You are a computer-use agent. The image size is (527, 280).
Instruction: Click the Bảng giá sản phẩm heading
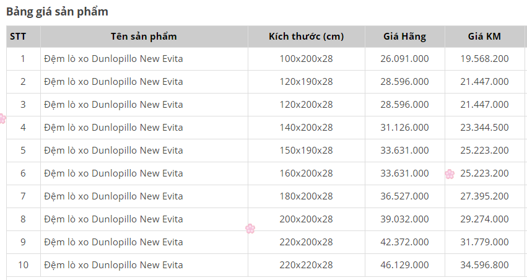[x=57, y=11]
